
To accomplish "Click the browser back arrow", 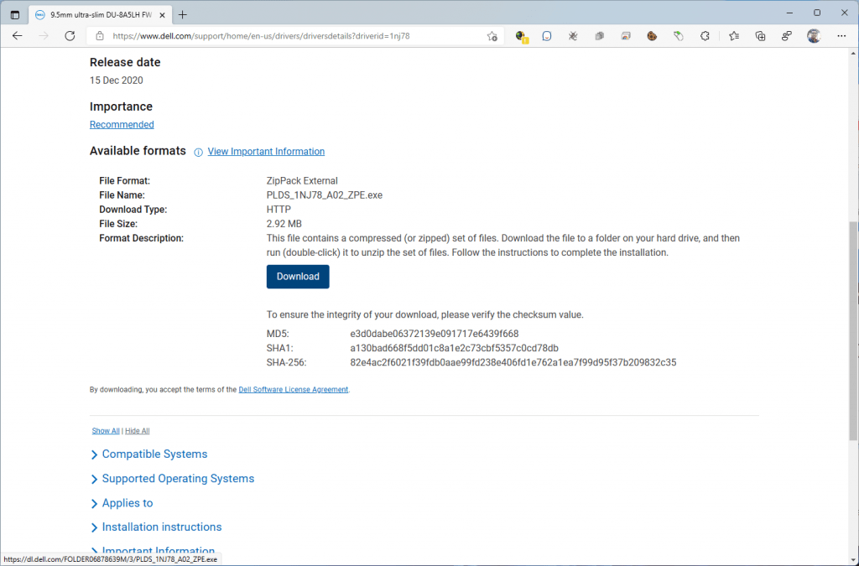I will 17,36.
